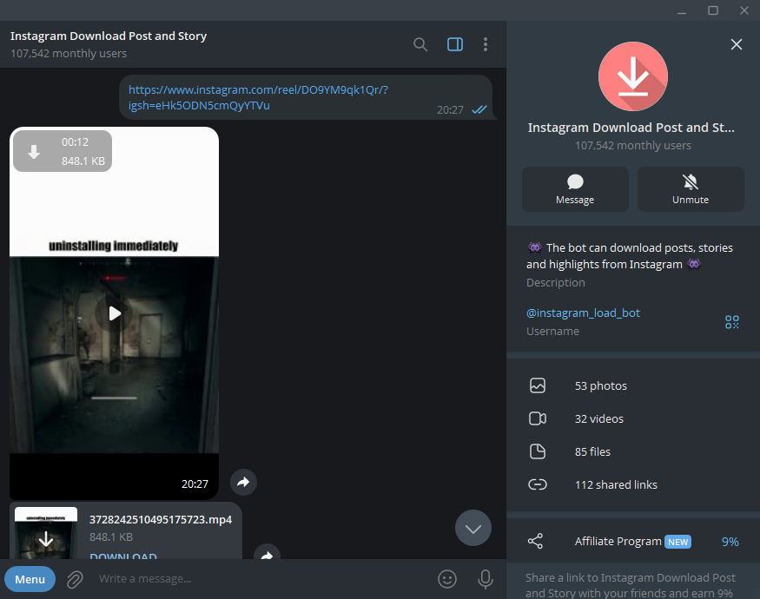This screenshot has height=599, width=760.
Task: Forward the video message
Action: [x=244, y=483]
